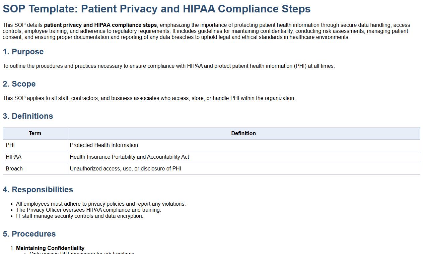Click the bold 'patient privacy and HIPAA compliance steps' text

coord(100,25)
